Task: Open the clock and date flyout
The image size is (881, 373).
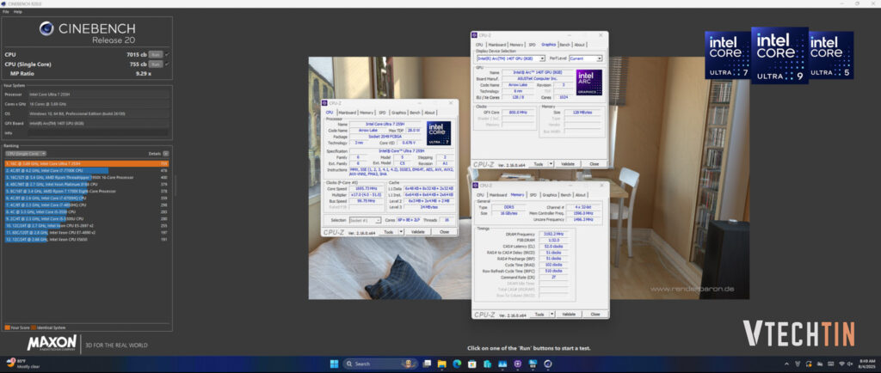Action: click(x=866, y=364)
